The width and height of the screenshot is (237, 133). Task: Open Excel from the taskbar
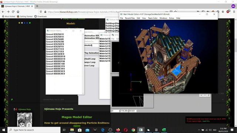click(164, 130)
